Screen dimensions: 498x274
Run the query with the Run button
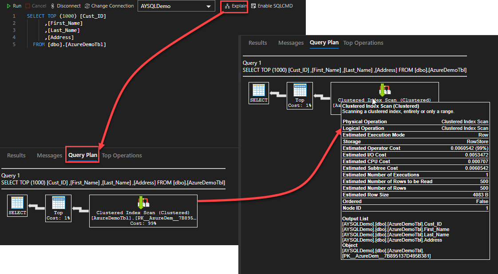pyautogui.click(x=14, y=6)
